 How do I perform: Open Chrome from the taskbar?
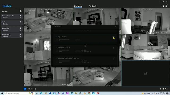coord(89,93)
